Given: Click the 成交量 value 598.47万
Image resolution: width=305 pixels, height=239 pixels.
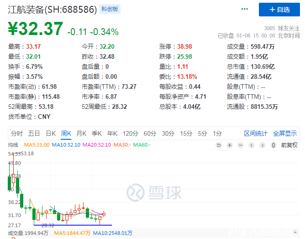Looking at the screenshot, I should coord(263,46).
